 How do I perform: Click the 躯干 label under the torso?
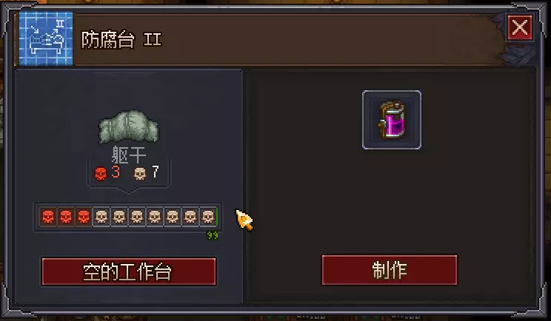tap(129, 155)
